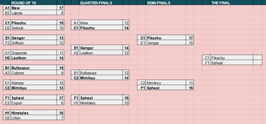This screenshot has height=124, width=266.
Task: Select the Espurr score cell showing 6
Action: [x=60, y=103]
